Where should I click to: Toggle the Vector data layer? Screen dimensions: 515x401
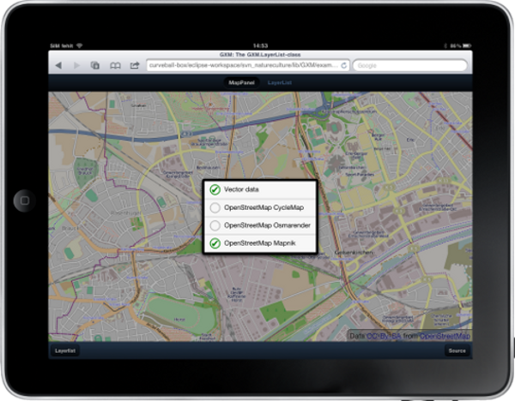[260, 189]
